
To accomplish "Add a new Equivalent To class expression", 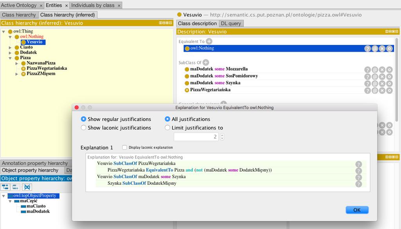I will (209, 41).
